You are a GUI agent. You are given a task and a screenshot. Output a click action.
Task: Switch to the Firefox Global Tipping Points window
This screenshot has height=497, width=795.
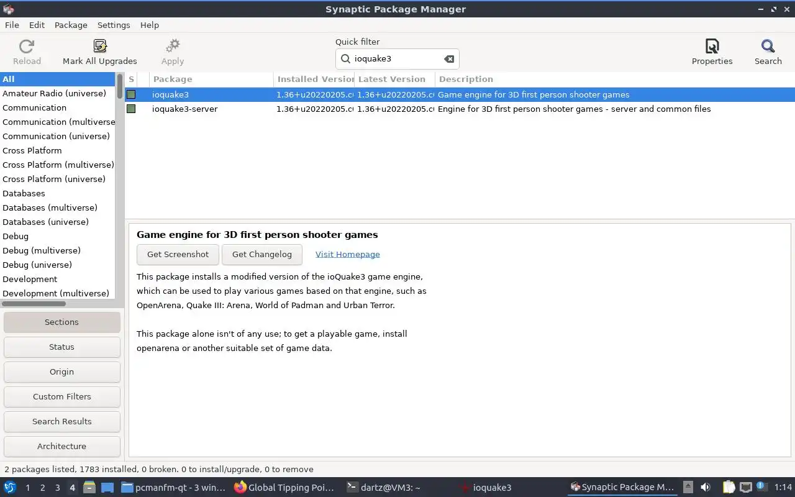(x=286, y=487)
